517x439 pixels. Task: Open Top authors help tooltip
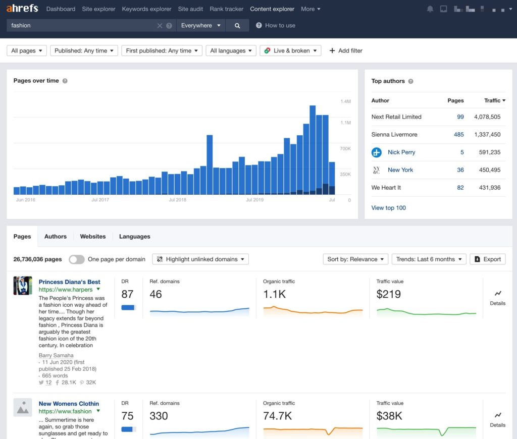(x=410, y=81)
